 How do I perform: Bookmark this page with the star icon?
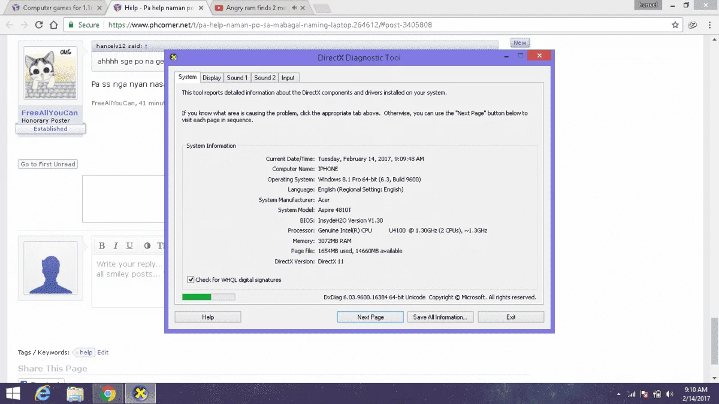click(675, 25)
